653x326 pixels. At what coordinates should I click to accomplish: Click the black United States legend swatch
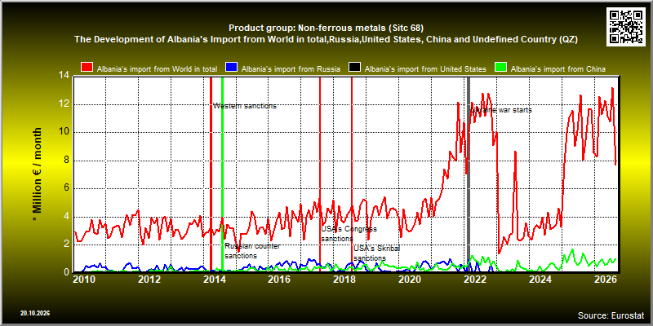point(355,68)
